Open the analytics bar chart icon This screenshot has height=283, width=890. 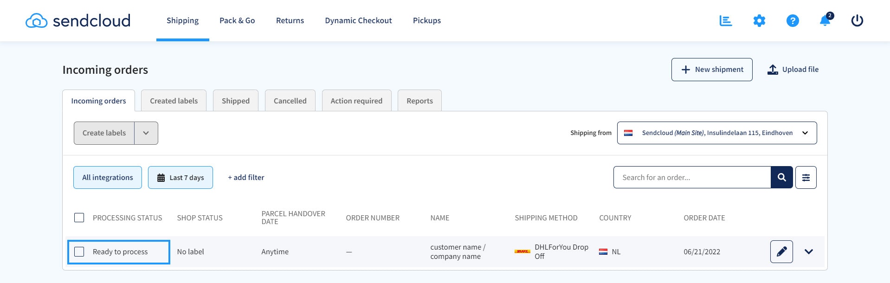[725, 20]
